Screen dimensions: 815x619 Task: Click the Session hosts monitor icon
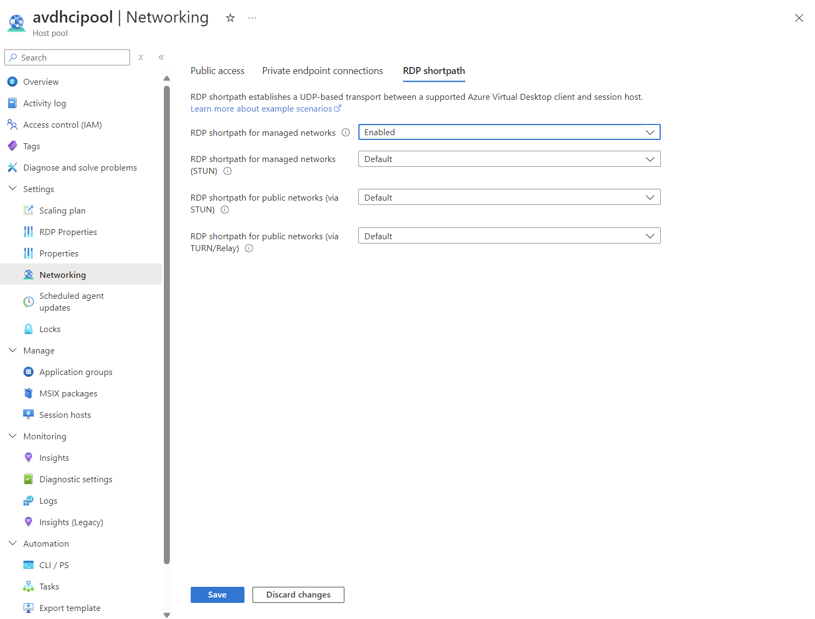tap(28, 414)
